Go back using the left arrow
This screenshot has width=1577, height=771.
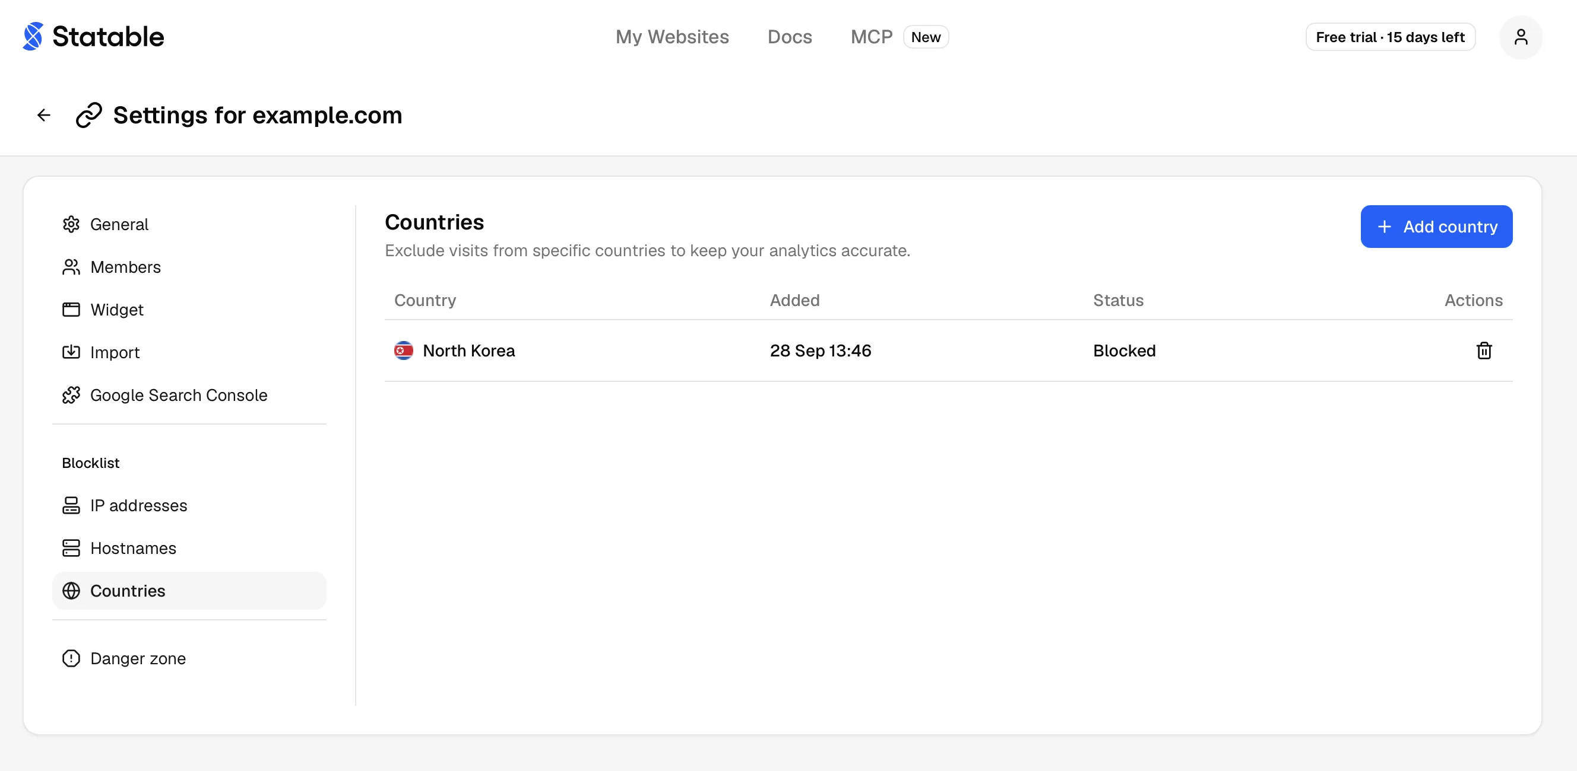click(x=43, y=115)
